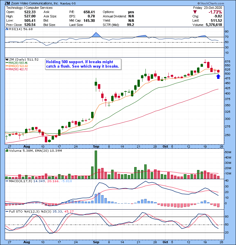Click the N/A value in the Yield row
This screenshot has width=236, height=245.
click(131, 21)
